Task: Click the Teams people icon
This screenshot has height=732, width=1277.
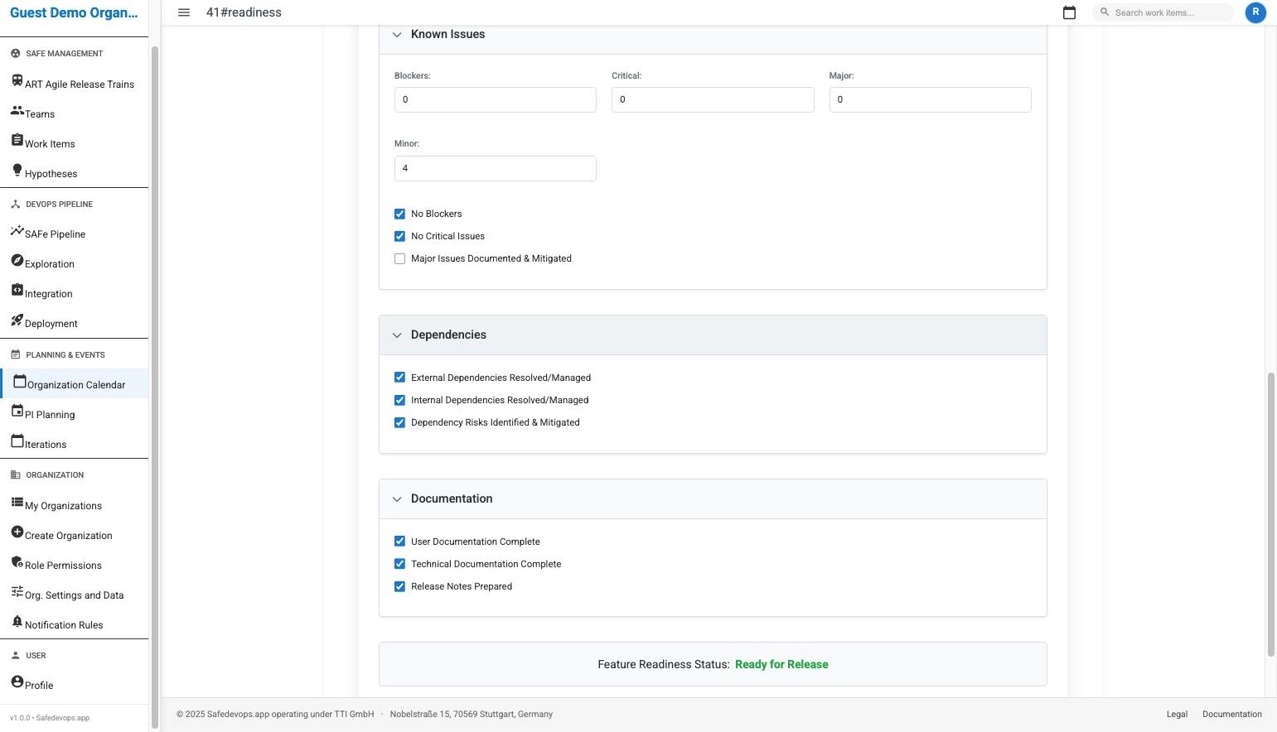Action: tap(17, 110)
